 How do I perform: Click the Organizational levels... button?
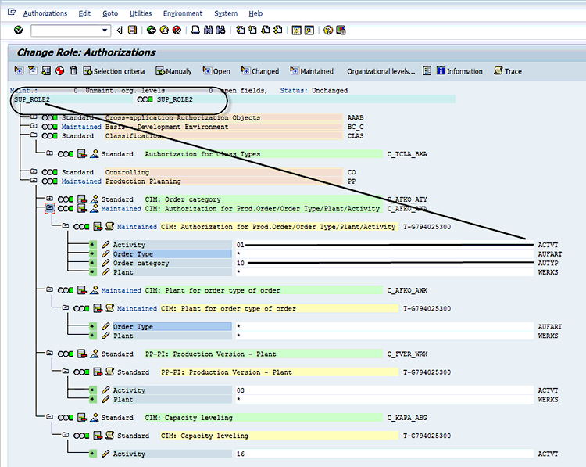click(381, 71)
